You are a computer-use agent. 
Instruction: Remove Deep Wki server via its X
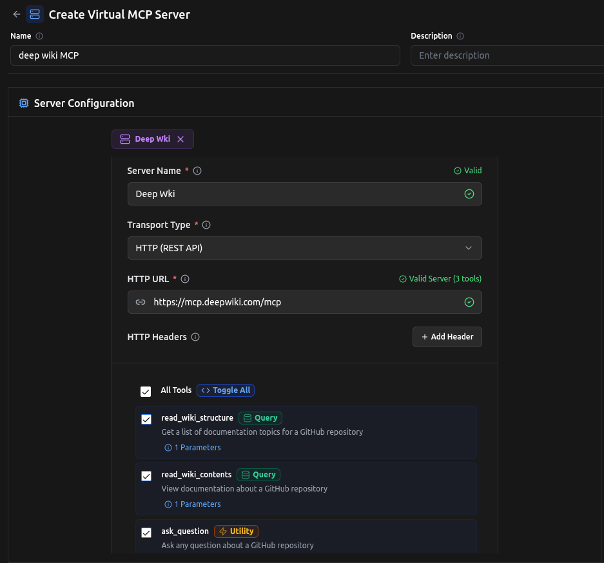[x=180, y=138]
